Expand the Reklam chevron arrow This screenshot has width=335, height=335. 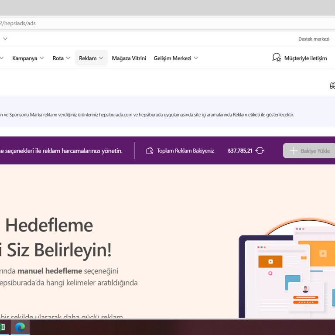[x=101, y=58]
